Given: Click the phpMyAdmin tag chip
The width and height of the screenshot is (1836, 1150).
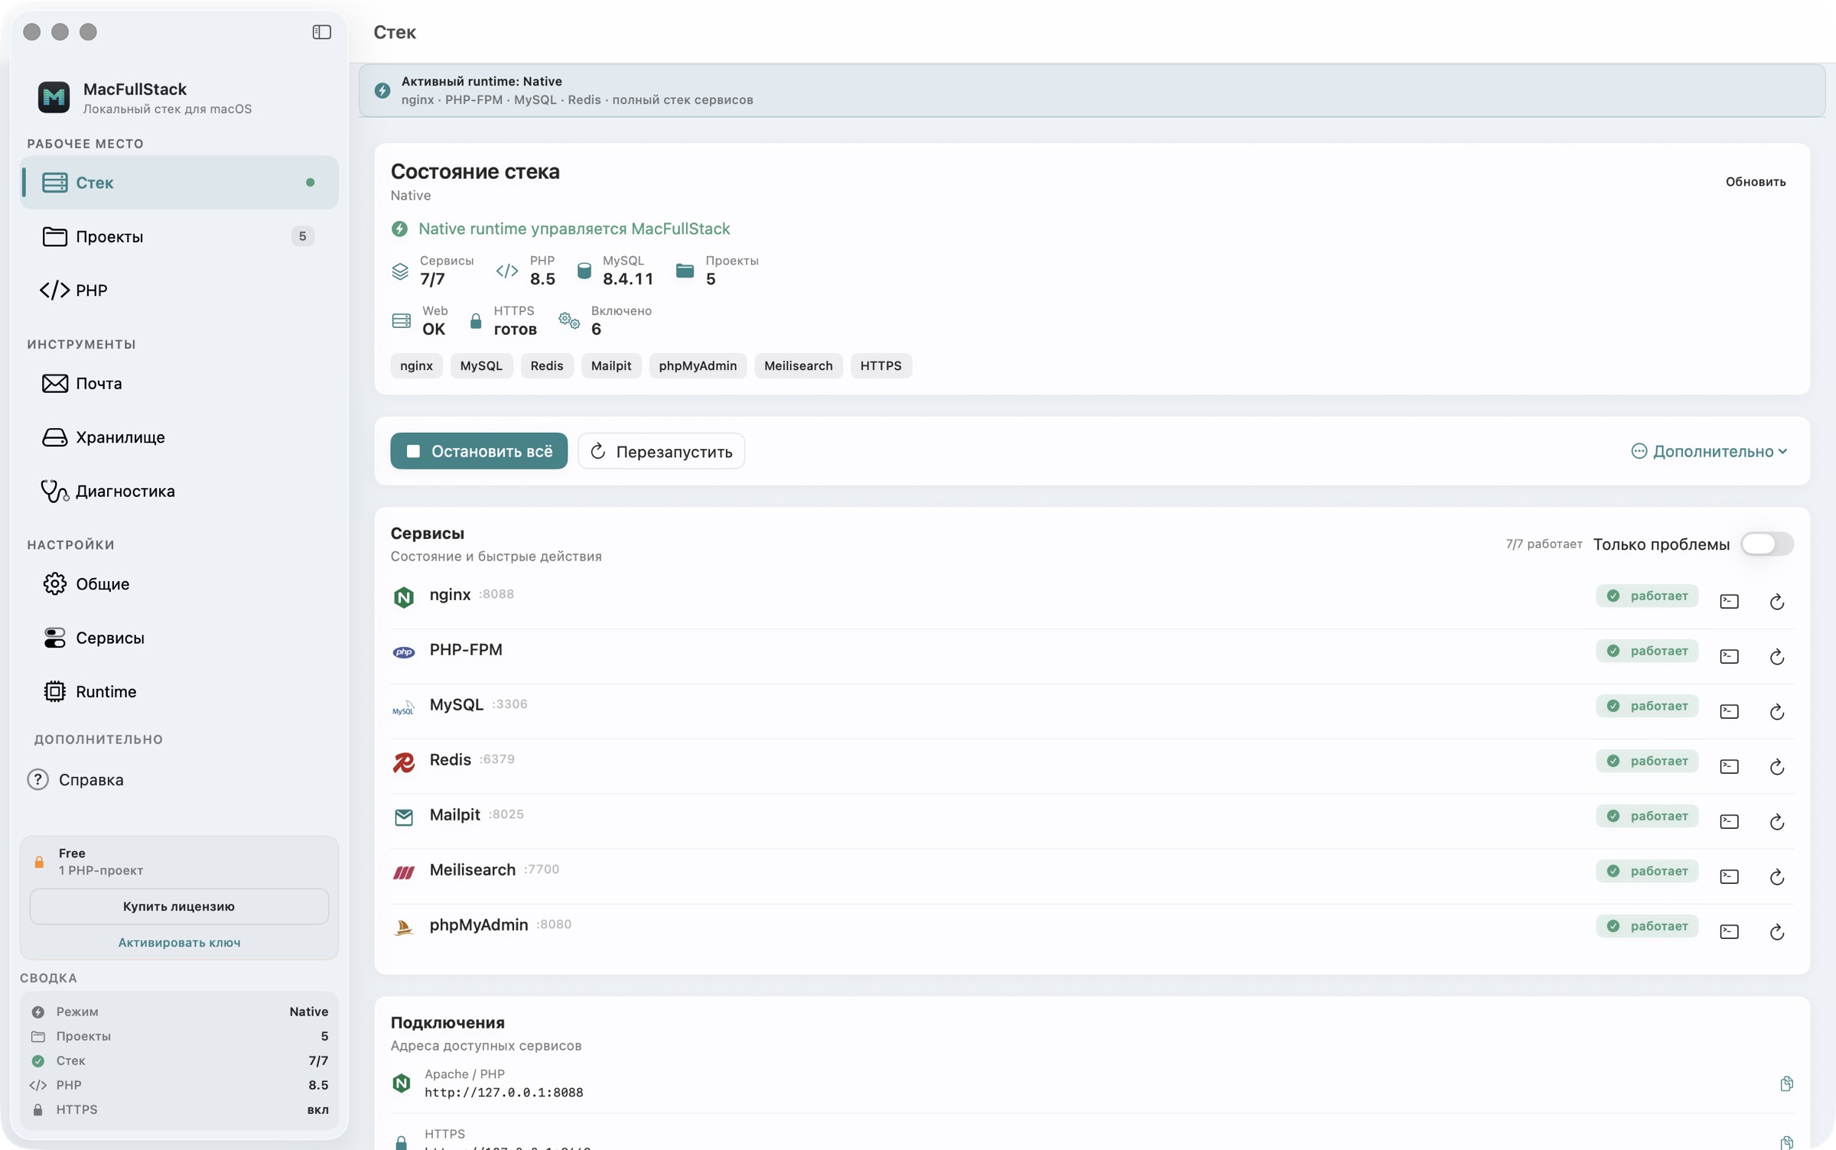Looking at the screenshot, I should [698, 365].
